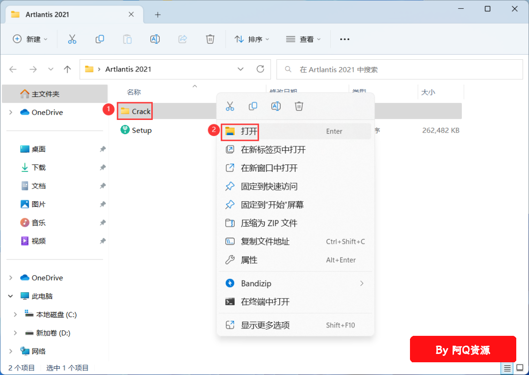Open new tab with plus button
Viewport: 529px width, 375px height.
pos(158,15)
